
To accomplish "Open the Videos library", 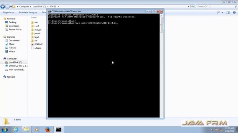I will [x=12, y=51].
